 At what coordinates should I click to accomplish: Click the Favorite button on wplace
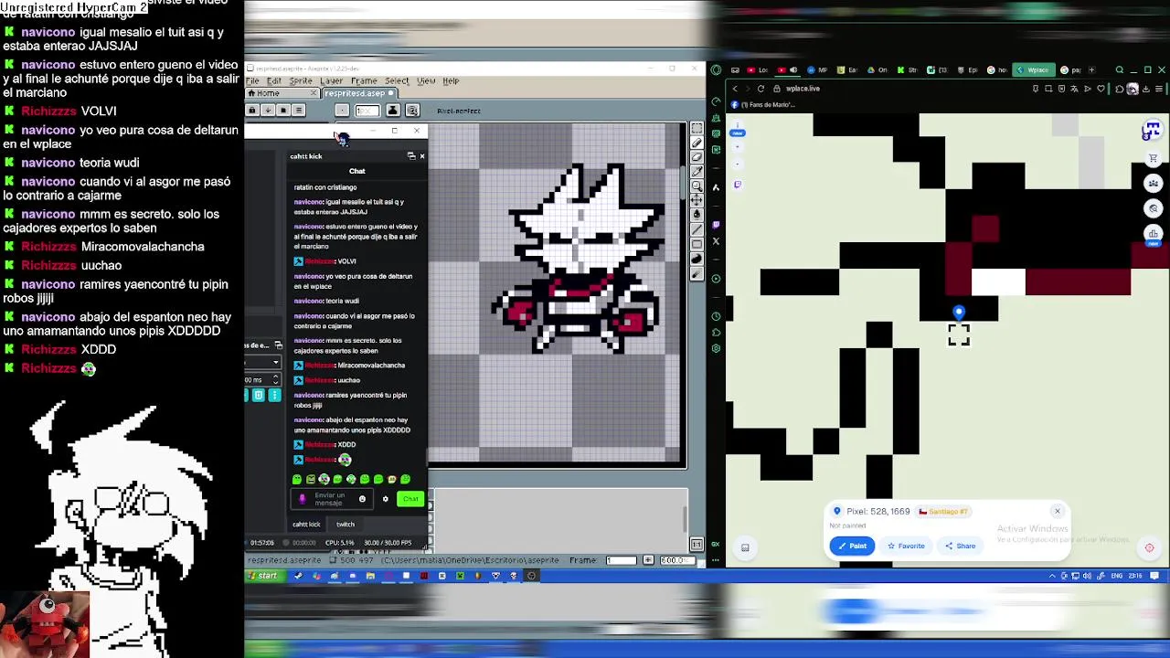pos(906,546)
